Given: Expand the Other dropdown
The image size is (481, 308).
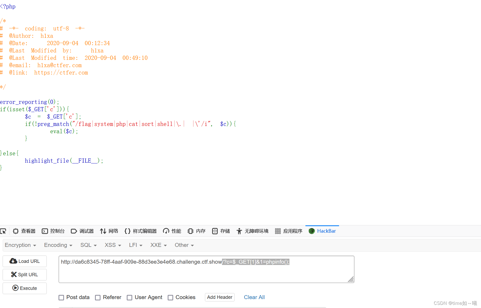Looking at the screenshot, I should [x=184, y=245].
